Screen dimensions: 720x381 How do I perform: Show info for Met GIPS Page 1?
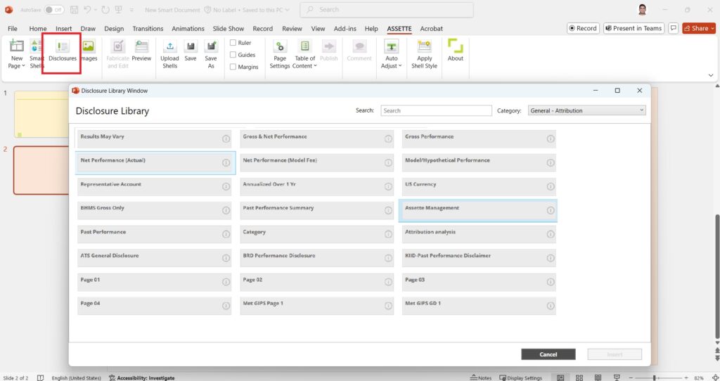coord(388,306)
